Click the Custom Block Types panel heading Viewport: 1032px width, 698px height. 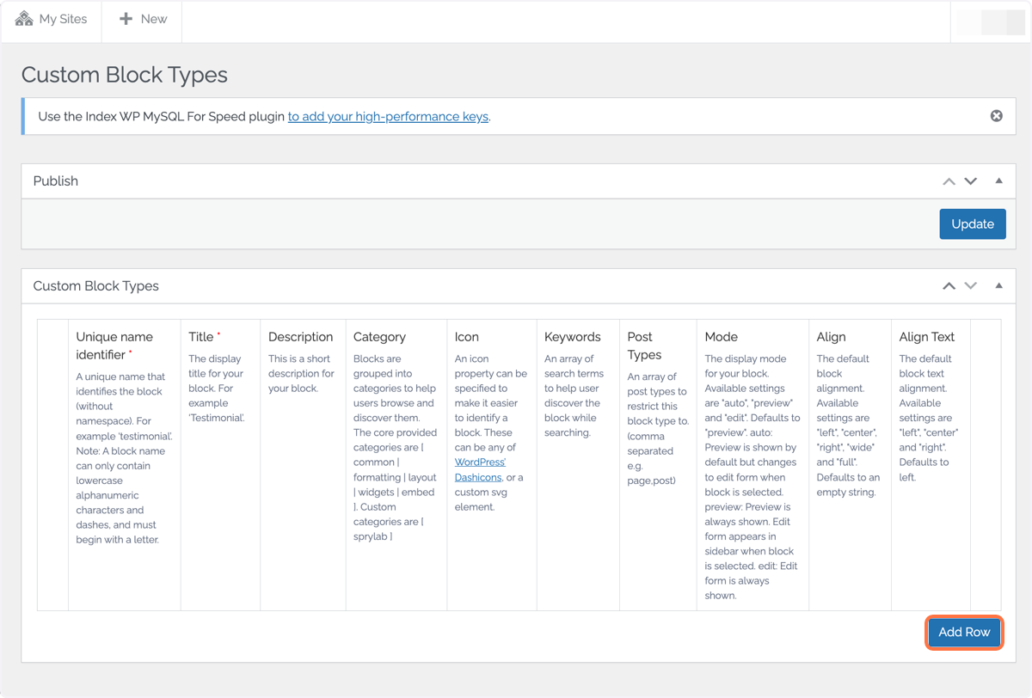pyautogui.click(x=96, y=286)
